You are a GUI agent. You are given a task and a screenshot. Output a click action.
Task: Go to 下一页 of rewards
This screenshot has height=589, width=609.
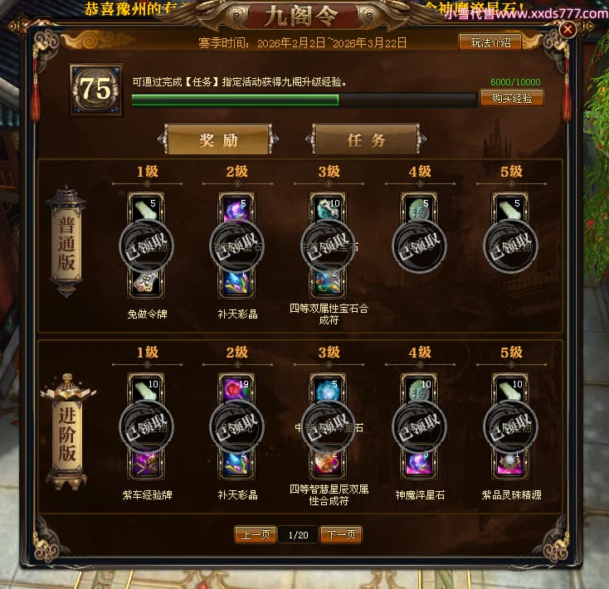[x=341, y=534]
